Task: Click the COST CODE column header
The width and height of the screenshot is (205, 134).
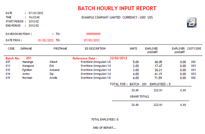Action: [194, 49]
